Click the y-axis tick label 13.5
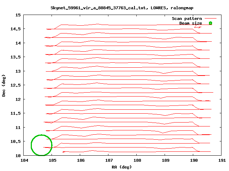 tap(15, 57)
